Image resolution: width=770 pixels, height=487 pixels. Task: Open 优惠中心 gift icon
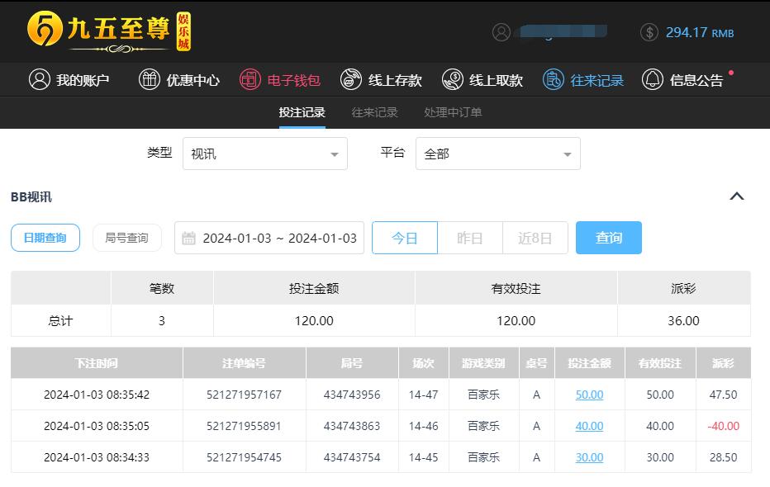[x=150, y=79]
